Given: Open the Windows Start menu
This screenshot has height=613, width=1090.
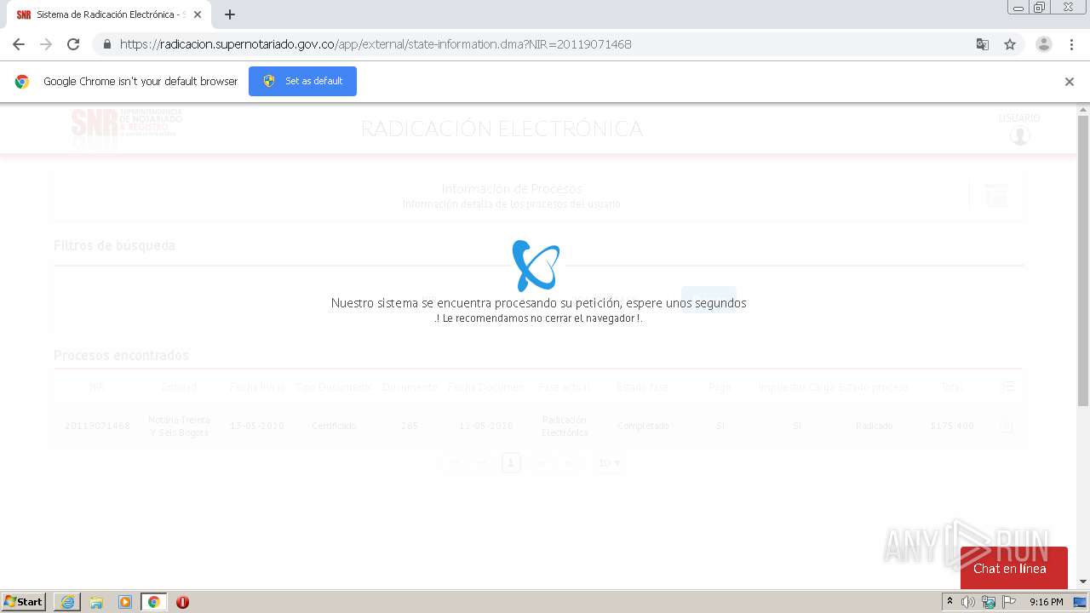Looking at the screenshot, I should tap(24, 602).
